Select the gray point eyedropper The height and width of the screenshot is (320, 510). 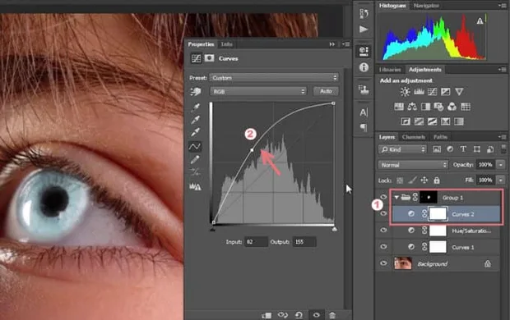[x=196, y=120]
